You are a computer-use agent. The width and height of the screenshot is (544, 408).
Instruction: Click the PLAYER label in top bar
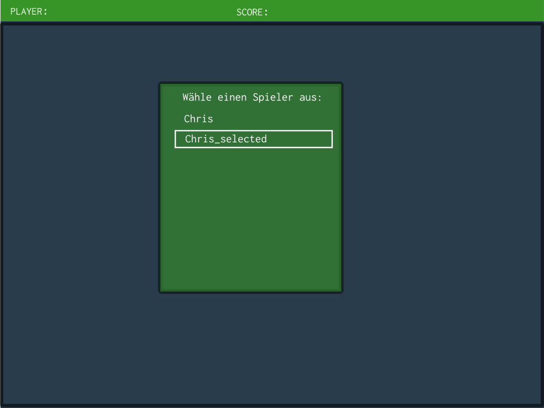(29, 11)
